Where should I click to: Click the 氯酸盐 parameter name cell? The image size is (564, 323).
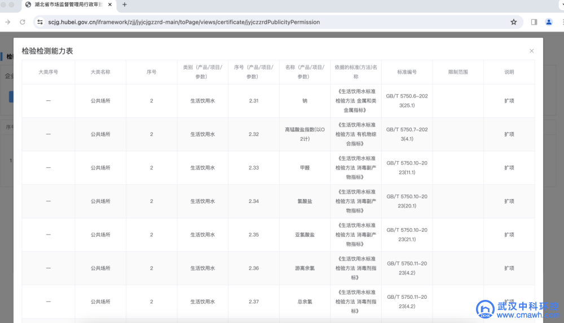305,201
